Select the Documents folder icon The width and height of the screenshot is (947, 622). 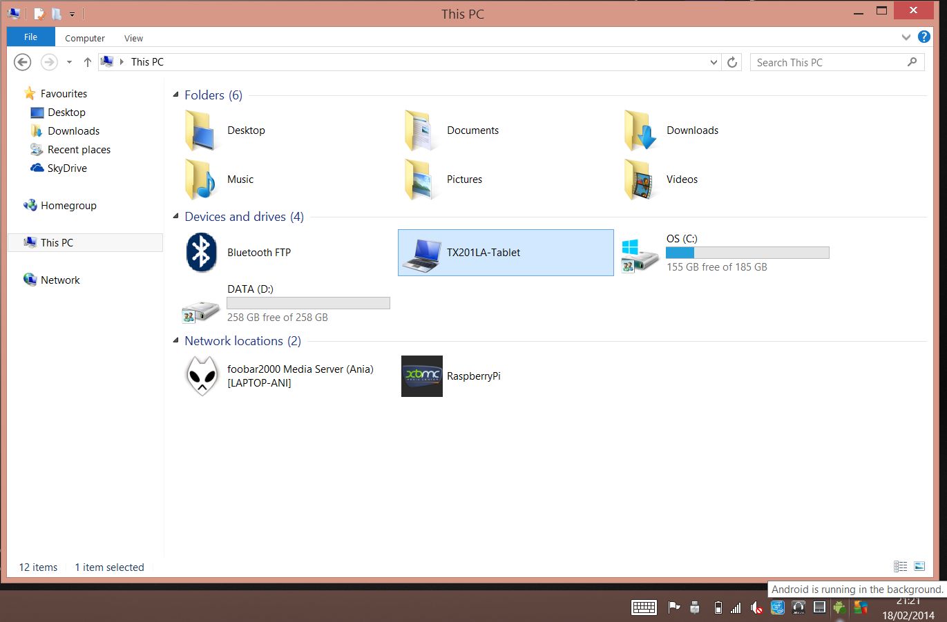(x=419, y=130)
